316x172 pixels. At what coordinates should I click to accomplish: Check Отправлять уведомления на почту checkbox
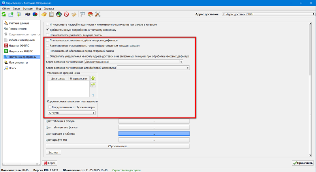(47, 56)
